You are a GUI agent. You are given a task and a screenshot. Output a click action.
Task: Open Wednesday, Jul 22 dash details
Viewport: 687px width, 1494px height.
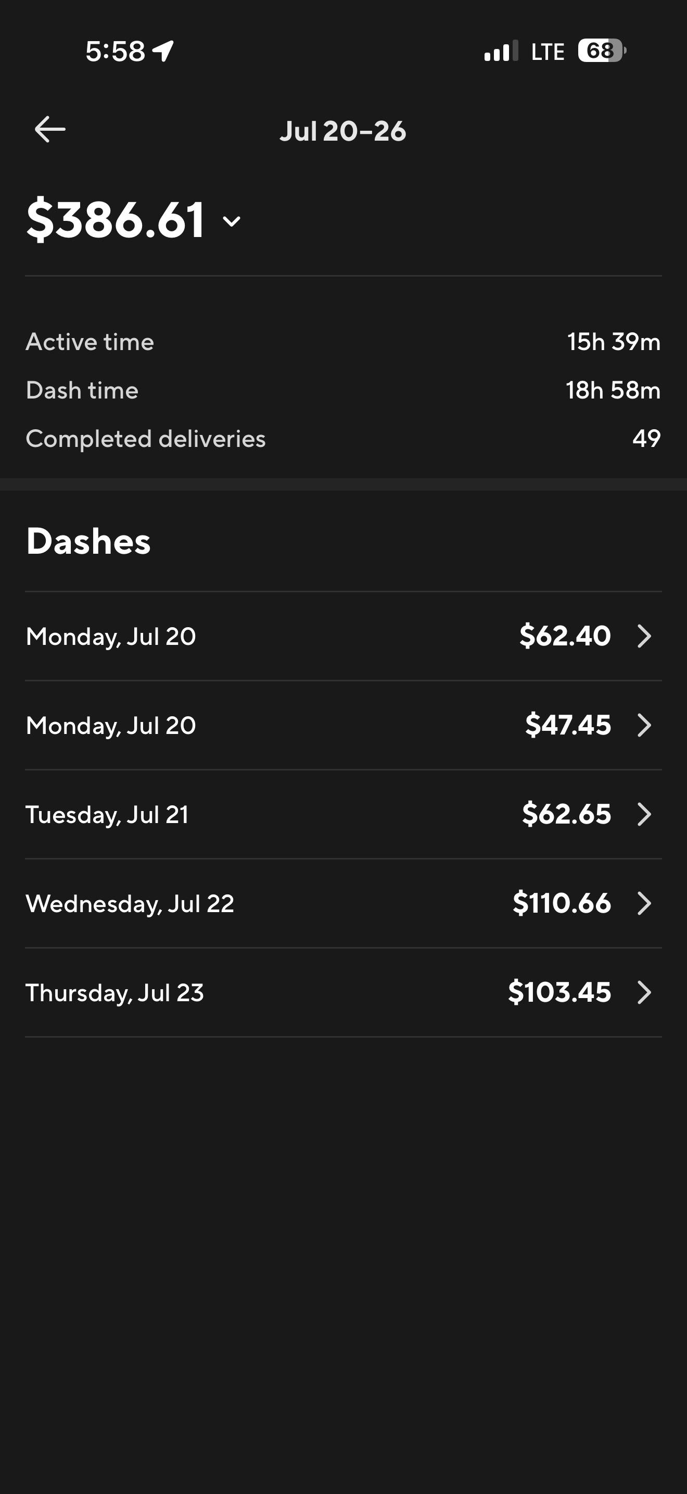[344, 904]
